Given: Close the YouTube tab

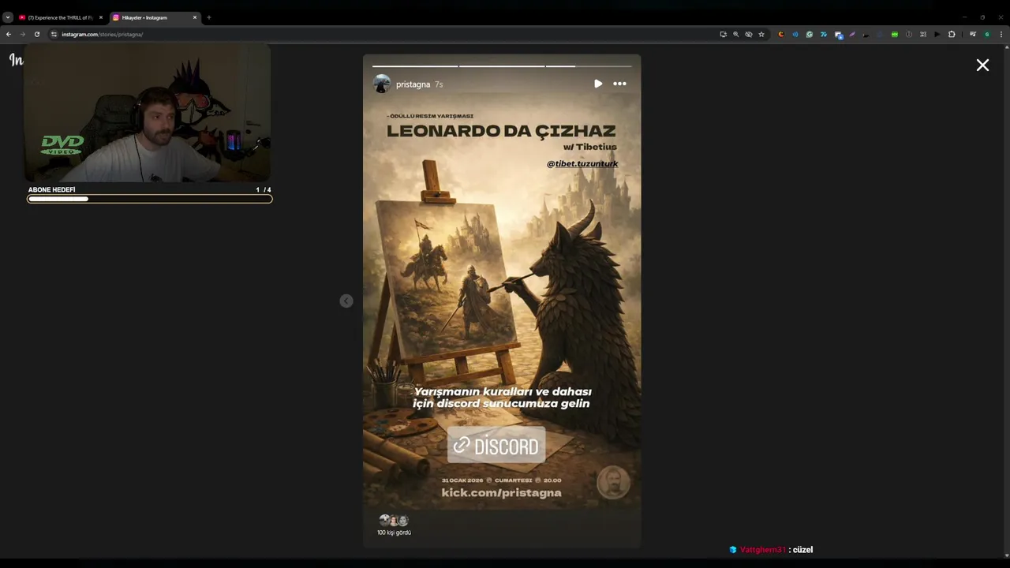Looking at the screenshot, I should pyautogui.click(x=100, y=17).
